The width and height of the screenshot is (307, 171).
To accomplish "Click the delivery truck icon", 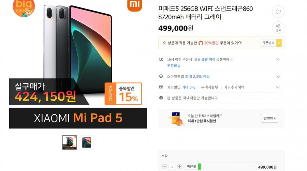I will click(161, 59).
